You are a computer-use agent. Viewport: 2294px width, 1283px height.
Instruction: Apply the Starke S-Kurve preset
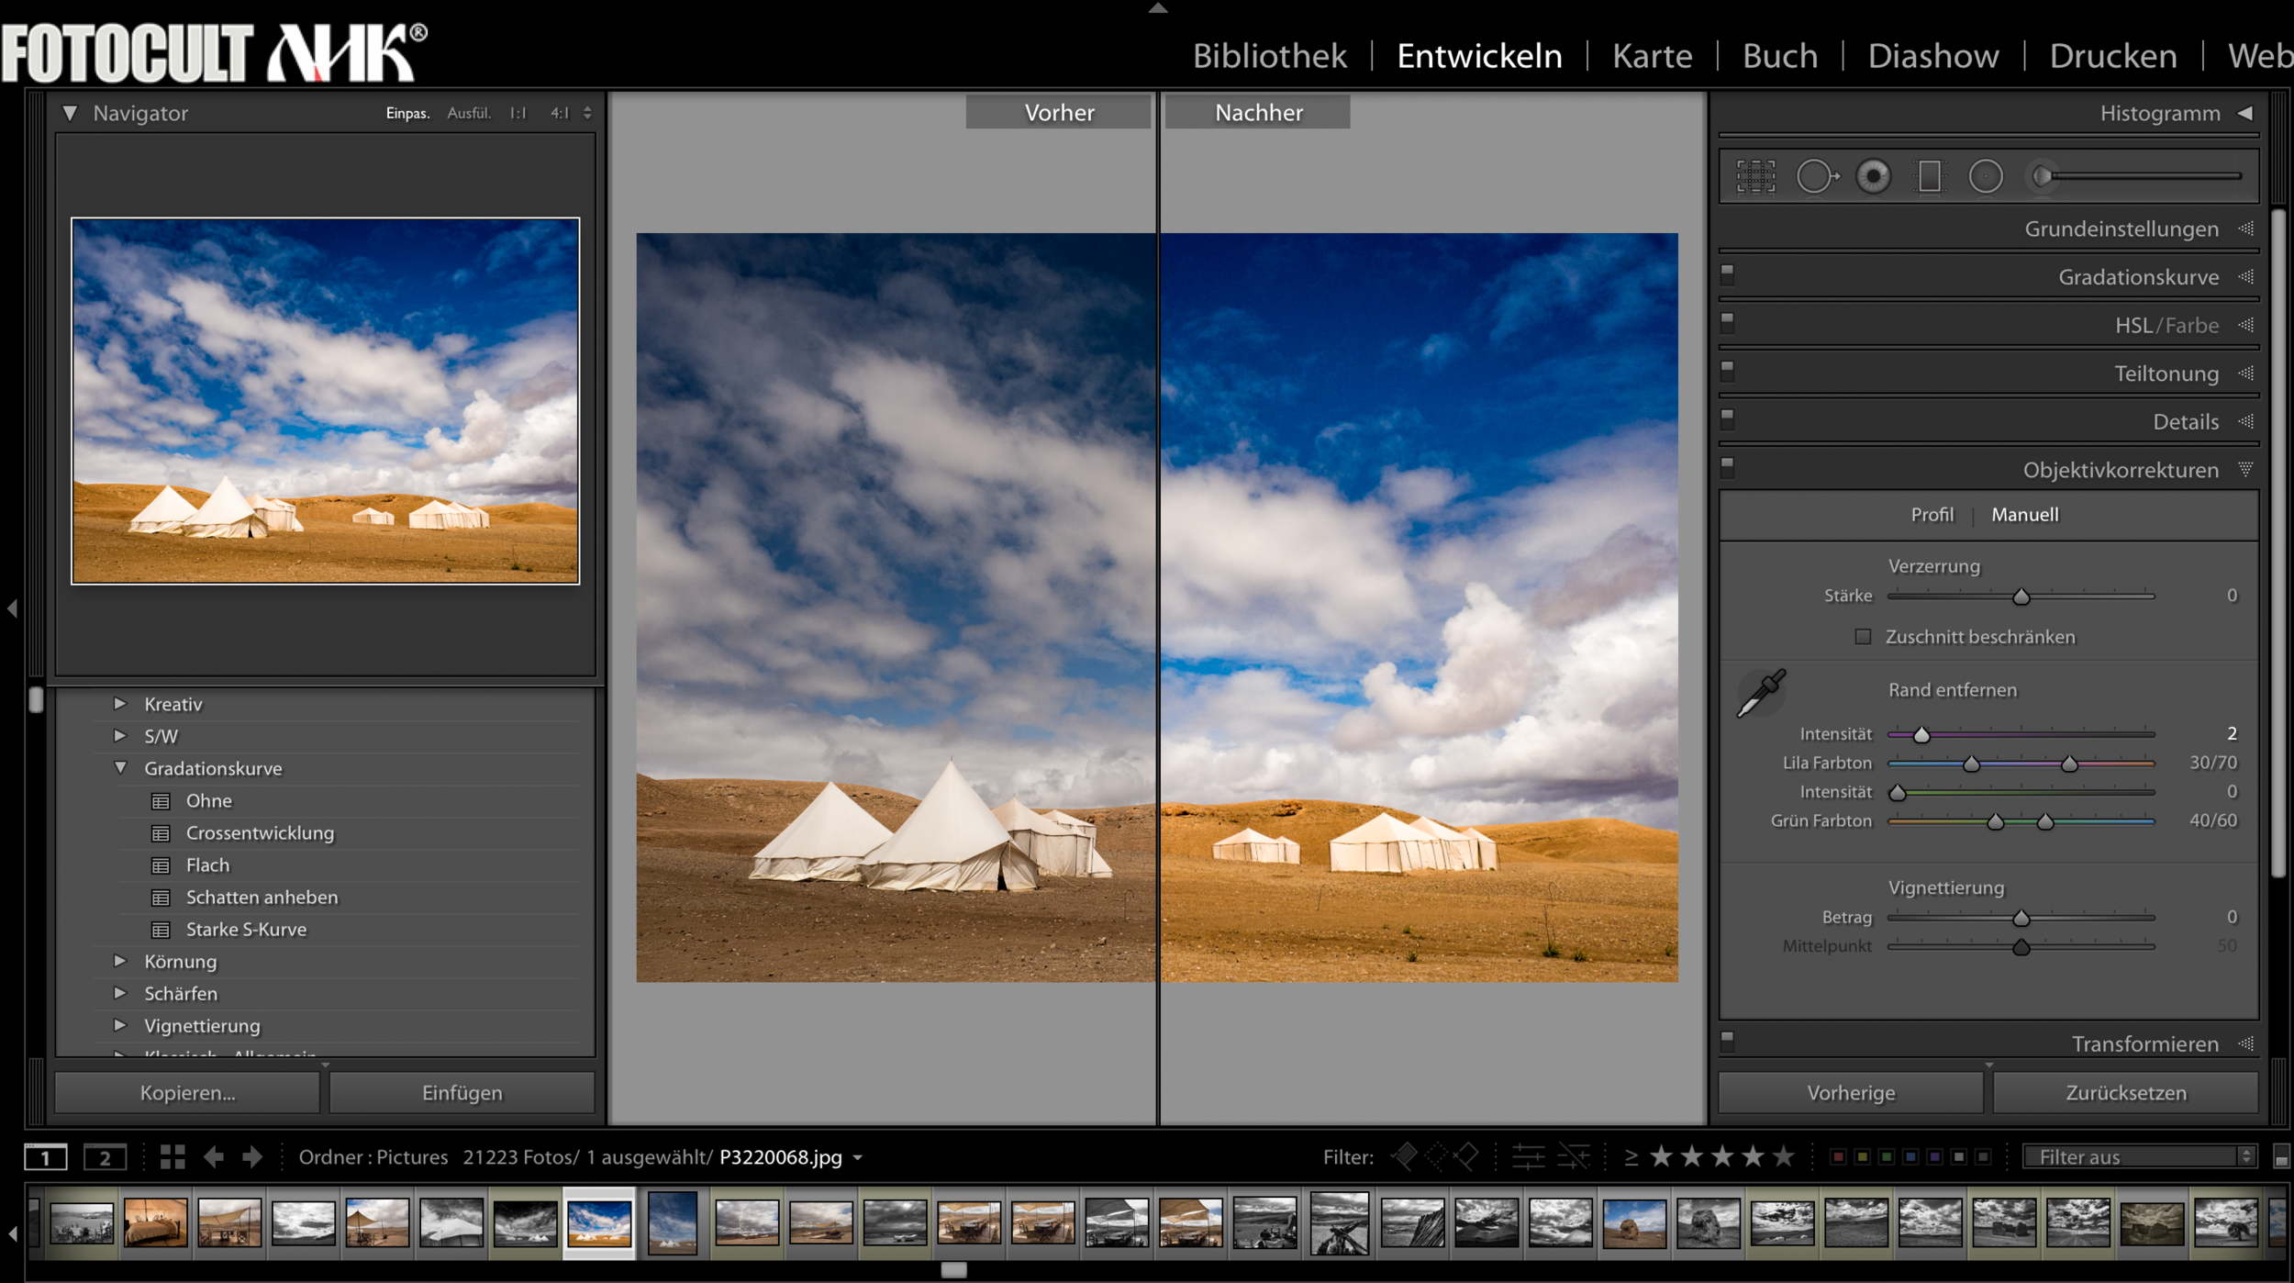click(x=246, y=929)
